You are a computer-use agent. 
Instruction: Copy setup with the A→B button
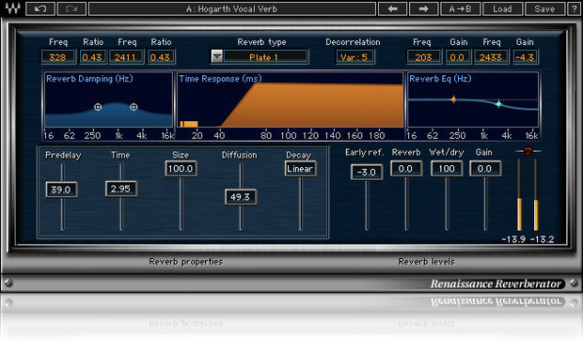[461, 8]
